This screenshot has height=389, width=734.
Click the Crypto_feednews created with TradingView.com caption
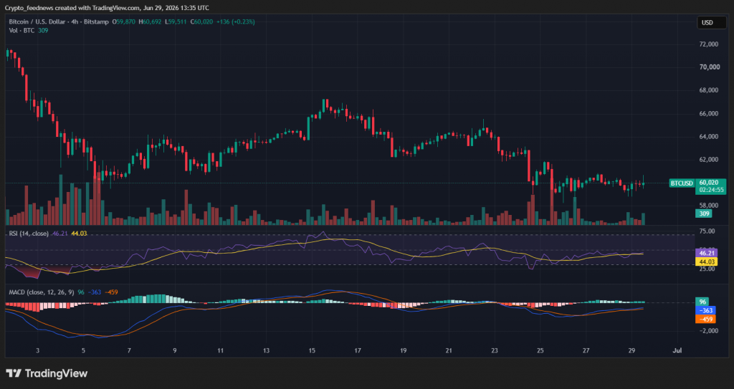point(107,7)
